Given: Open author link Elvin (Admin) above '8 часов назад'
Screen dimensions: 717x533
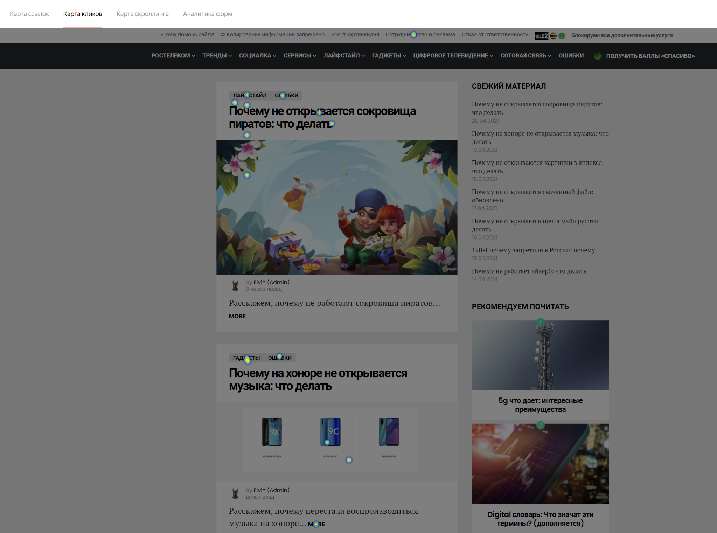Looking at the screenshot, I should coord(271,282).
